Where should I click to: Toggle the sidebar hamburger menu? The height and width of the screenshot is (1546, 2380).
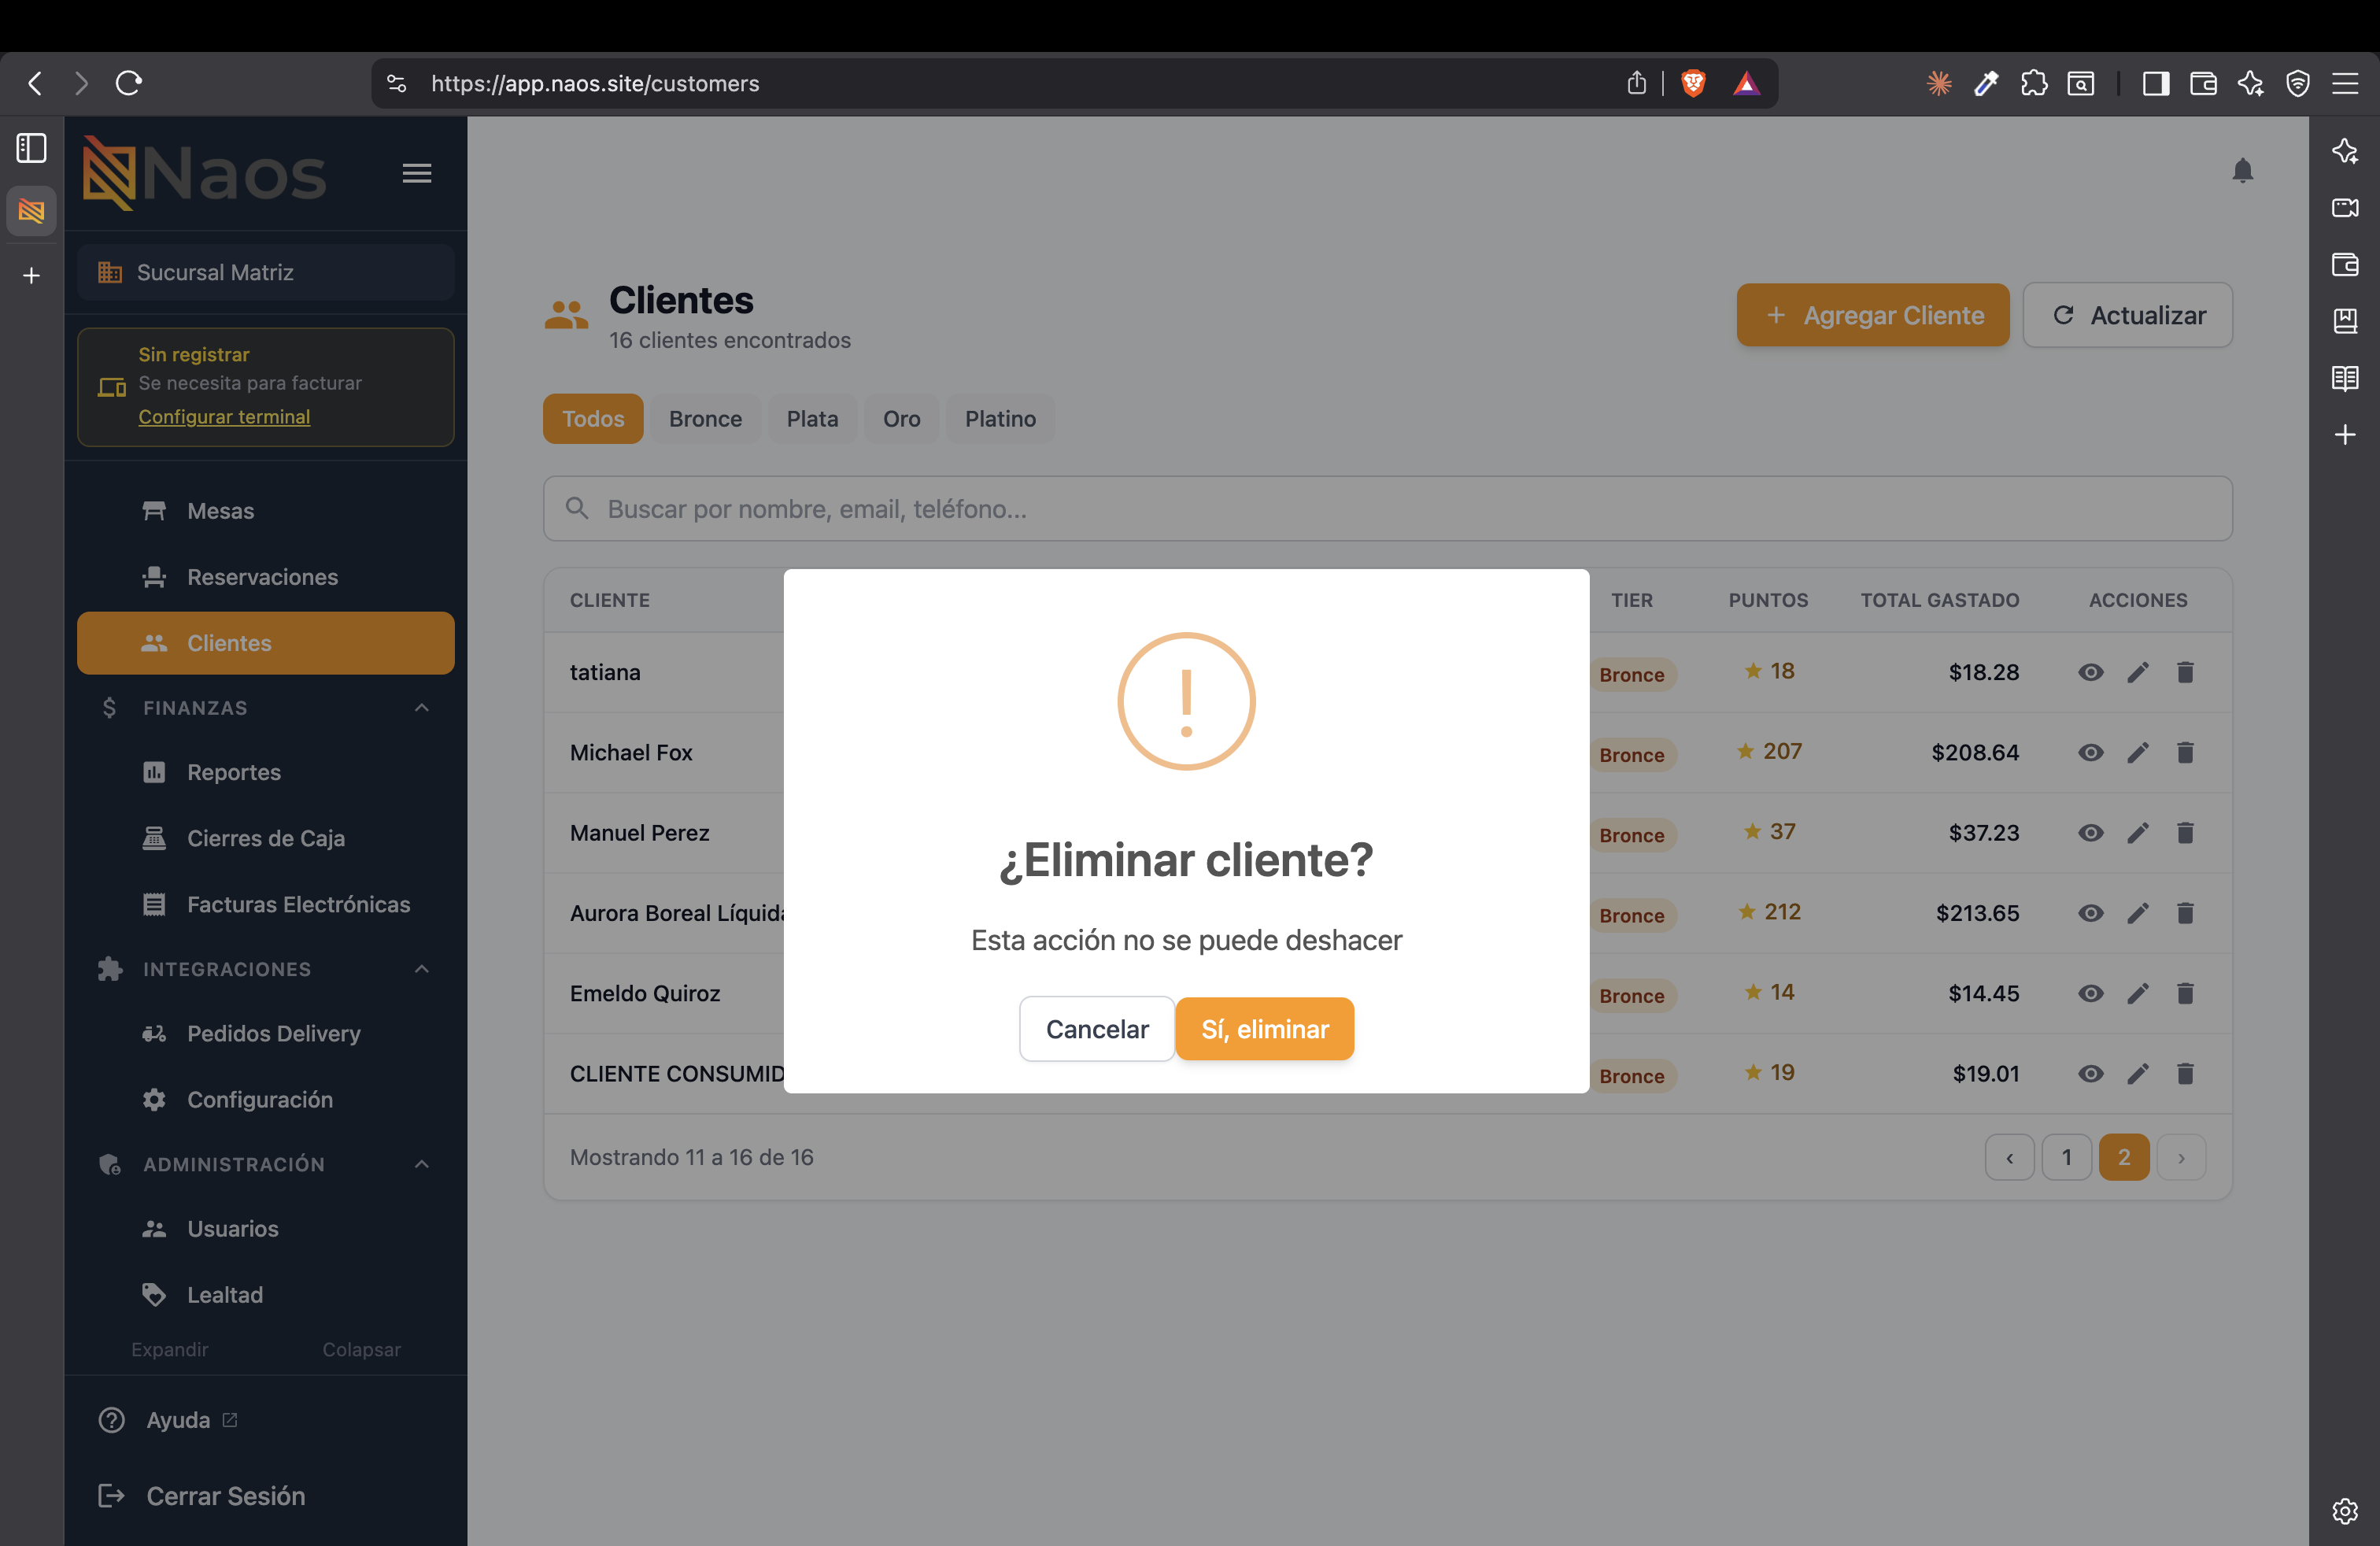tap(417, 173)
